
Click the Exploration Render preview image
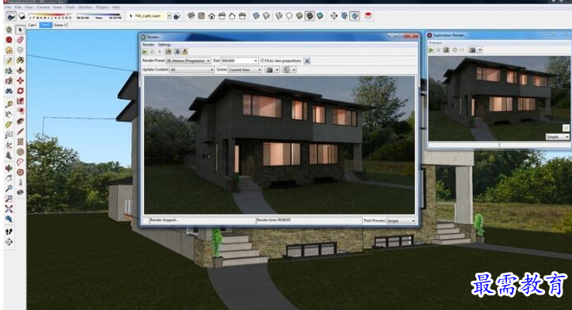[x=499, y=98]
